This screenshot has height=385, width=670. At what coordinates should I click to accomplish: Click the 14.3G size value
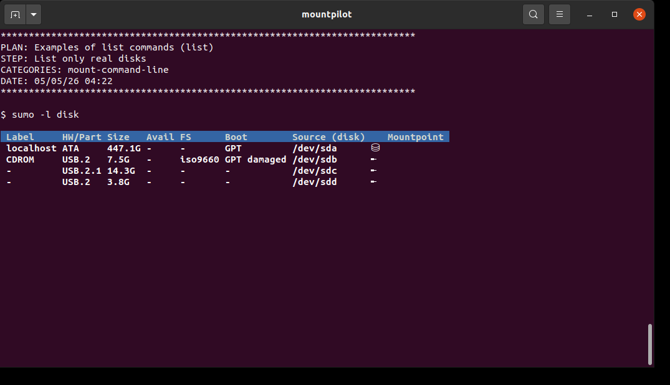pyautogui.click(x=121, y=171)
